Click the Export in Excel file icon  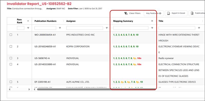click(169, 13)
